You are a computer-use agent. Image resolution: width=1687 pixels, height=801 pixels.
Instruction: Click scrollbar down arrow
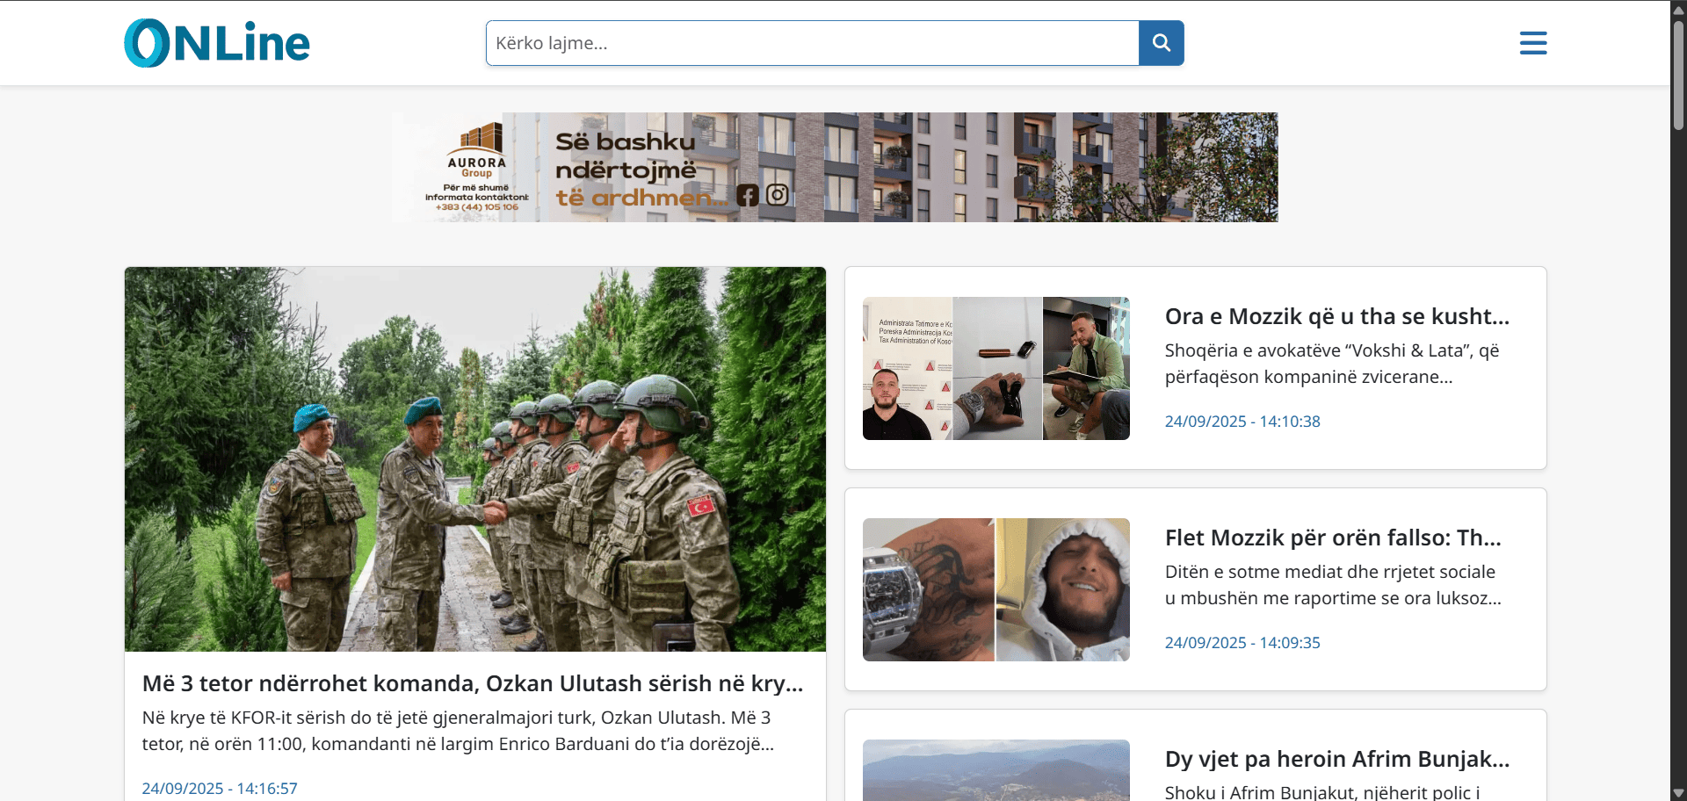pos(1678,792)
